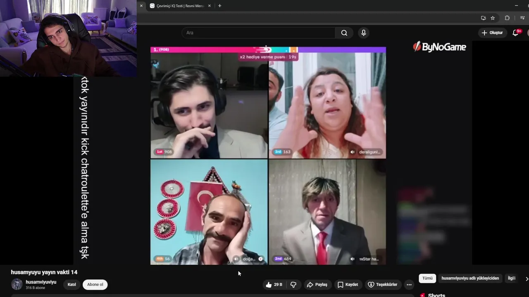Click the Katıl join button
The height and width of the screenshot is (297, 529).
(71, 285)
